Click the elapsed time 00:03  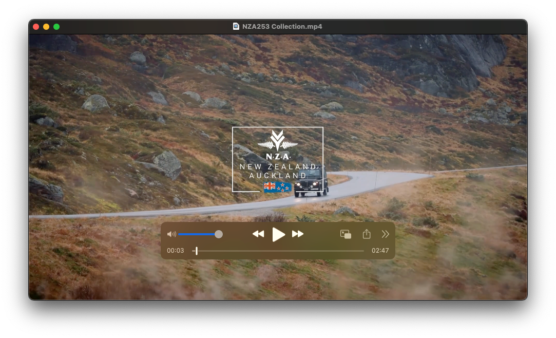coord(176,250)
